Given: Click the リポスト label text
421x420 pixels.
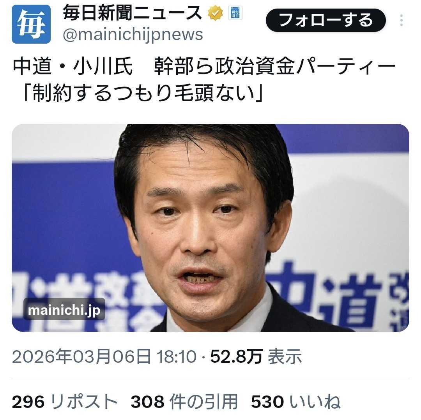Looking at the screenshot, I should coord(84,402).
